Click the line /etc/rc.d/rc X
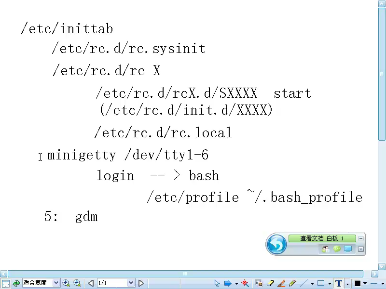 click(x=107, y=70)
